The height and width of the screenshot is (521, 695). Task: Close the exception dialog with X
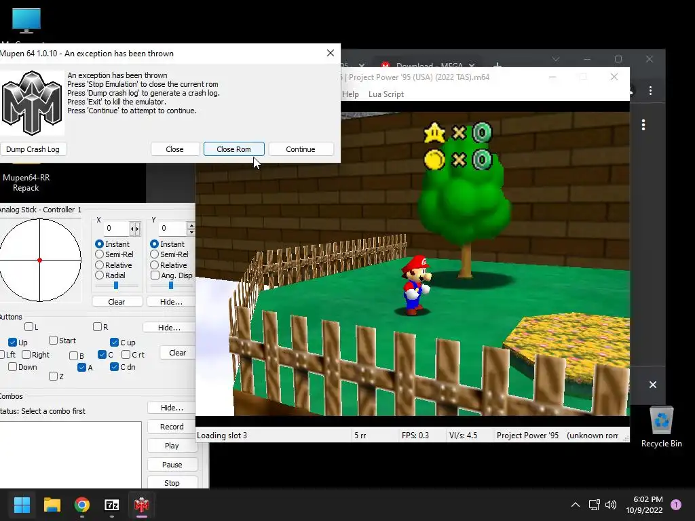point(331,53)
